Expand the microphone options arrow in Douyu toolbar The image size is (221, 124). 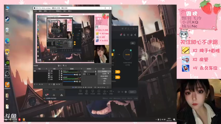pyautogui.click(x=107, y=91)
